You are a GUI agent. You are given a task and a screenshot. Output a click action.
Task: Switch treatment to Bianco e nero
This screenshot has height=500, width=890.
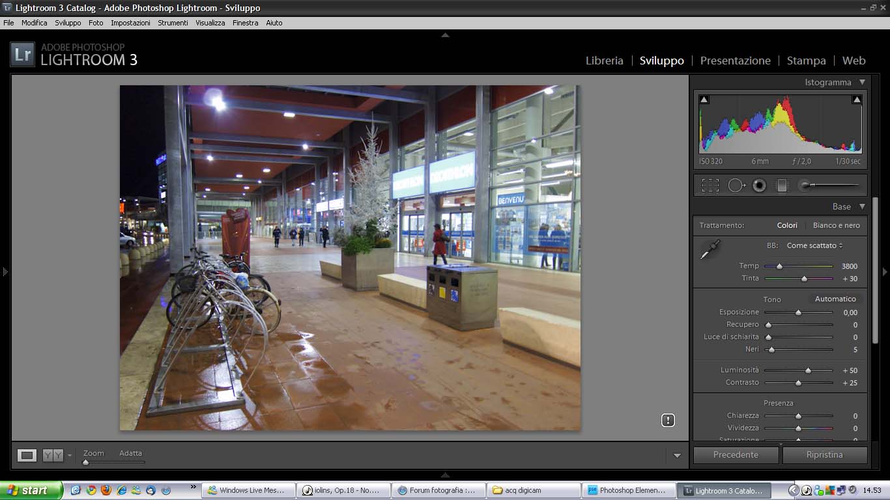pos(836,225)
